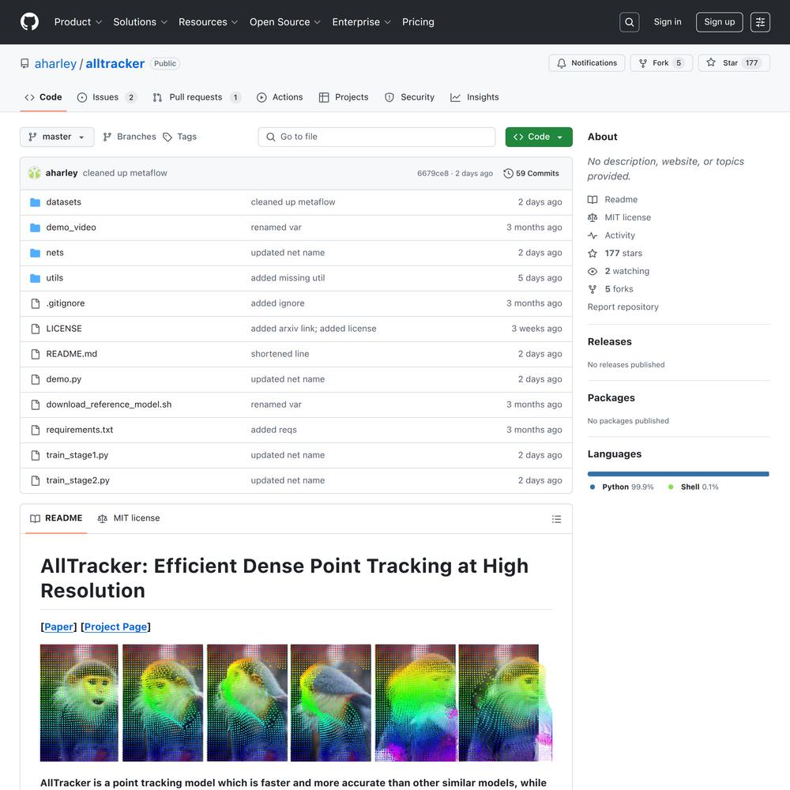Open the Projects tab

(344, 97)
